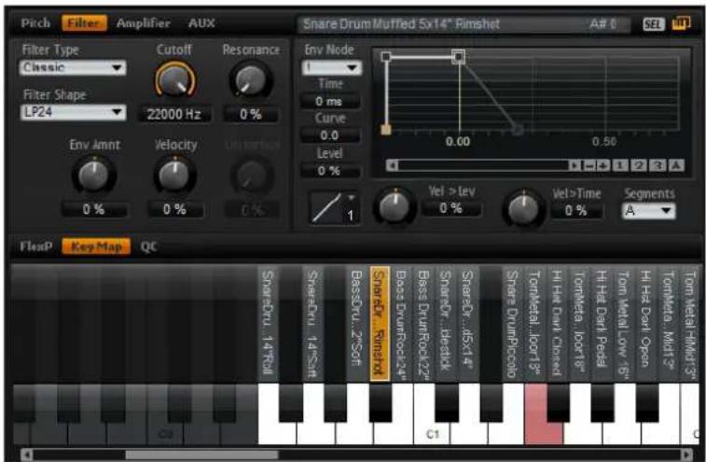
Task: Open the velocity curve shape selector
Action: 334,208
